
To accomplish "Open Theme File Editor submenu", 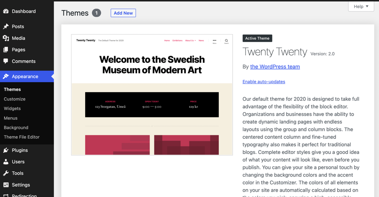I will [21, 137].
